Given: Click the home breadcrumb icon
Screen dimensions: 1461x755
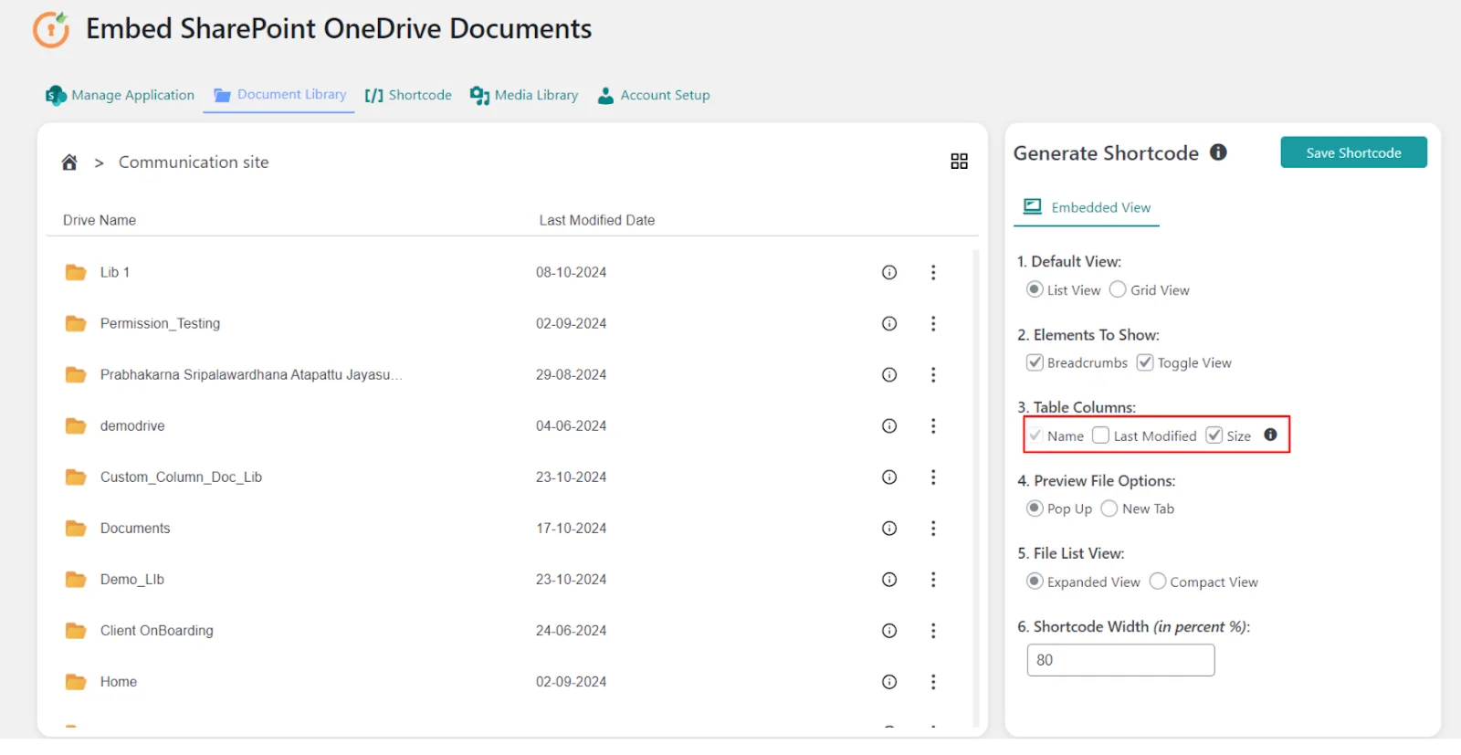Looking at the screenshot, I should click(69, 163).
